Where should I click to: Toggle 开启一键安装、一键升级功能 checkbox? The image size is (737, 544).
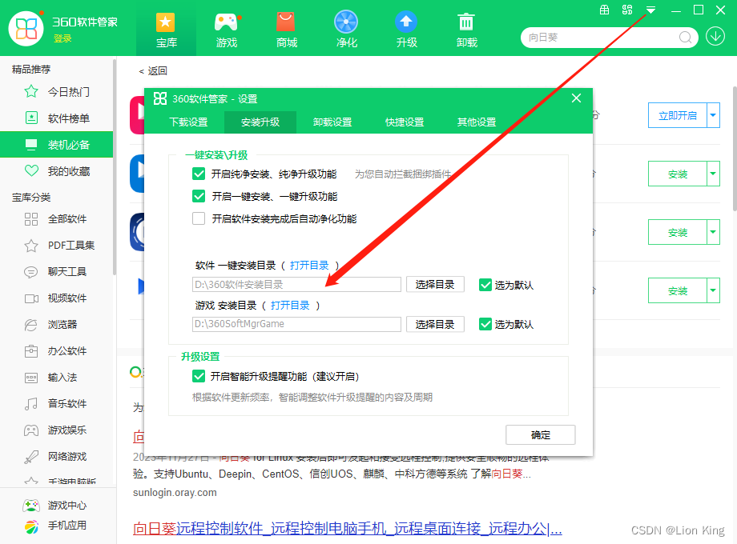click(x=199, y=196)
